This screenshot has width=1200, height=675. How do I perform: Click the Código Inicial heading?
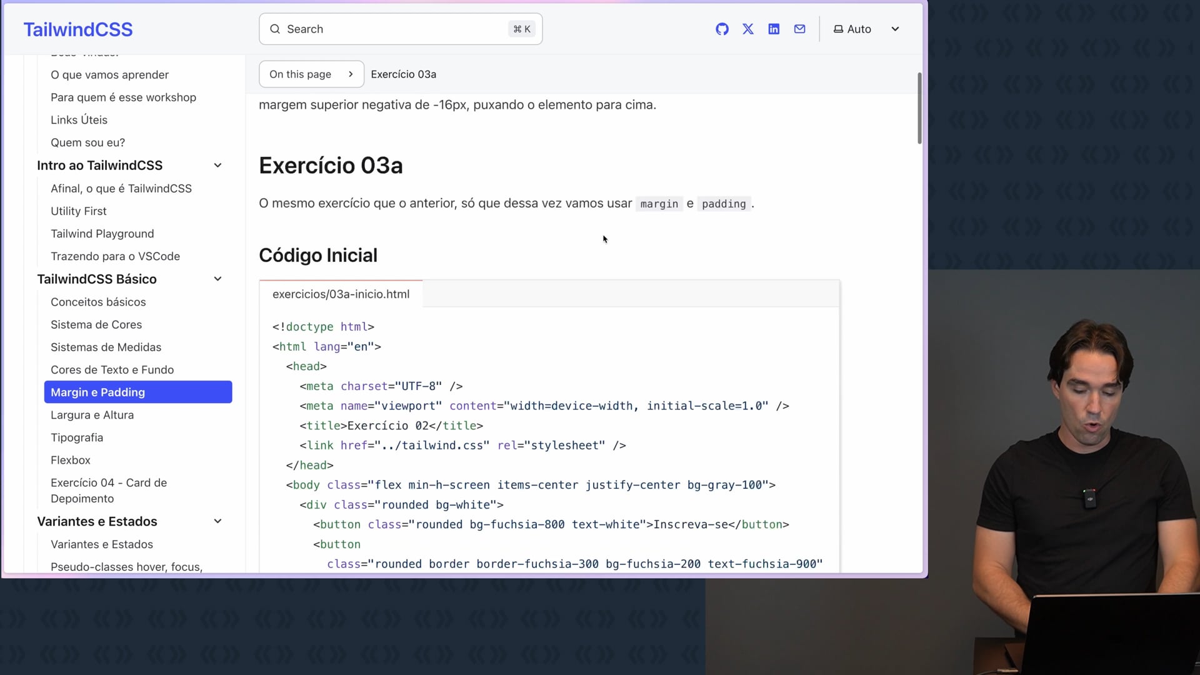(x=318, y=255)
